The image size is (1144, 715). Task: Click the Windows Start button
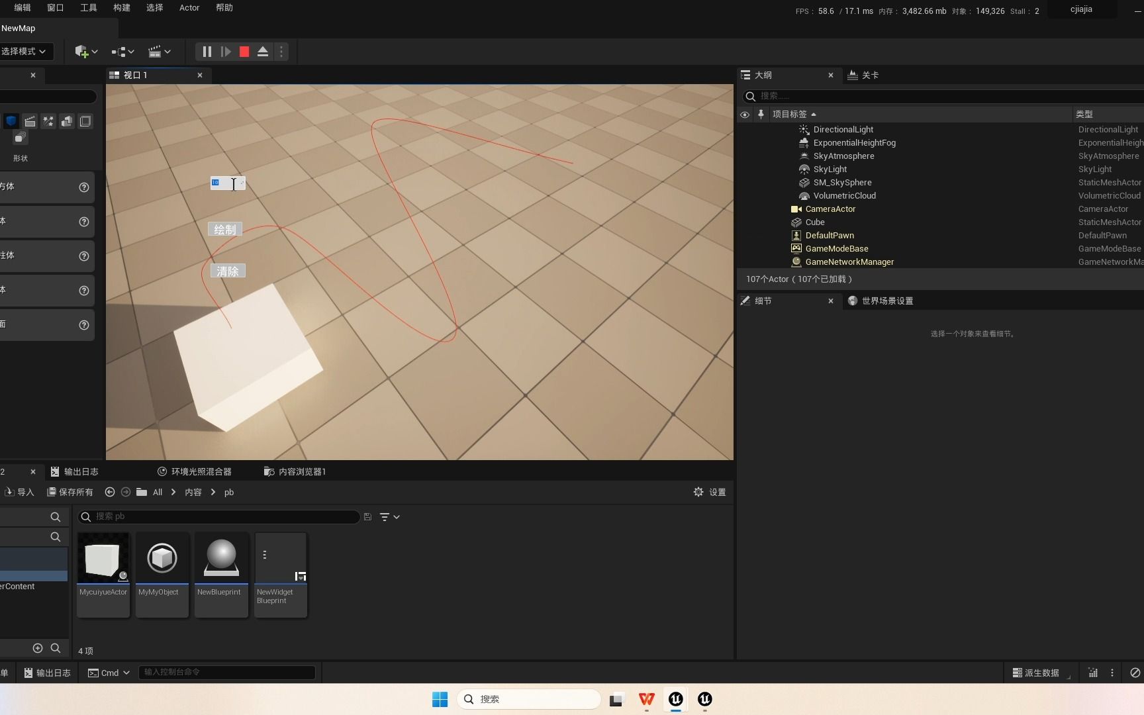point(440,699)
